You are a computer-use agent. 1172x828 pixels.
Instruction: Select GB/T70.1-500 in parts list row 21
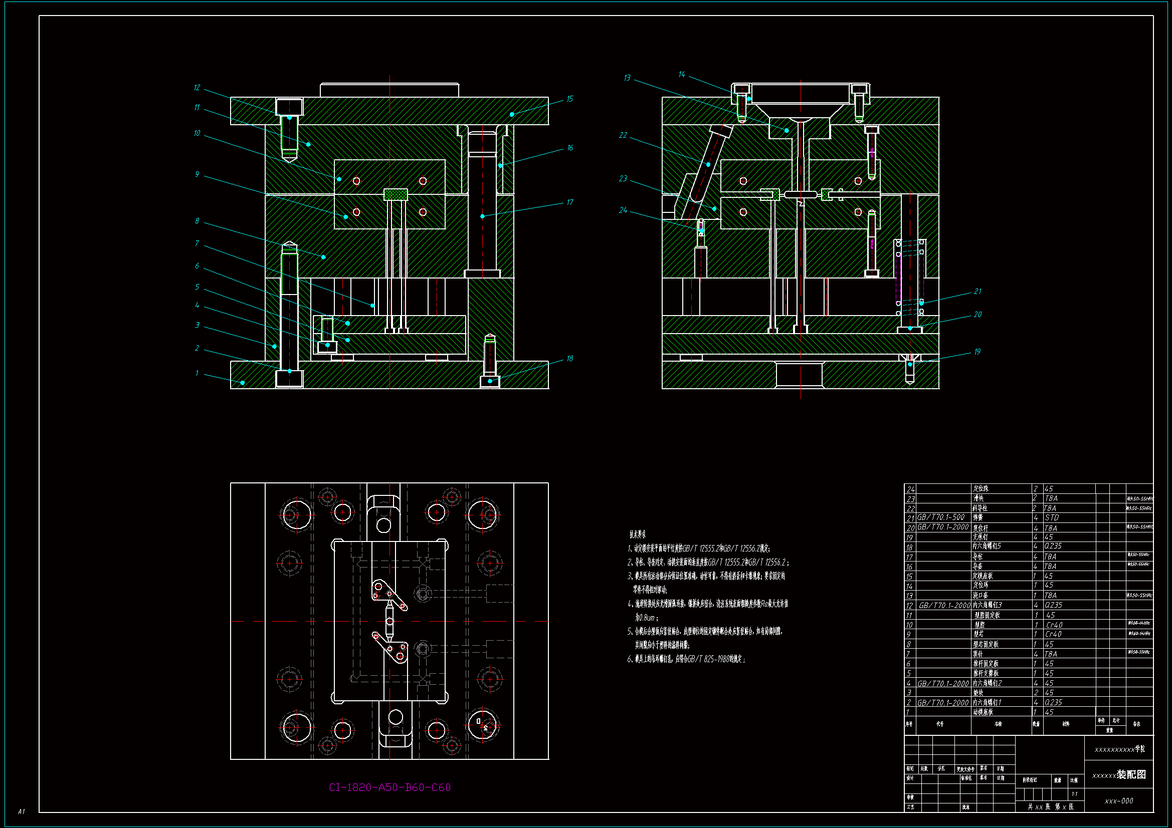click(x=940, y=517)
